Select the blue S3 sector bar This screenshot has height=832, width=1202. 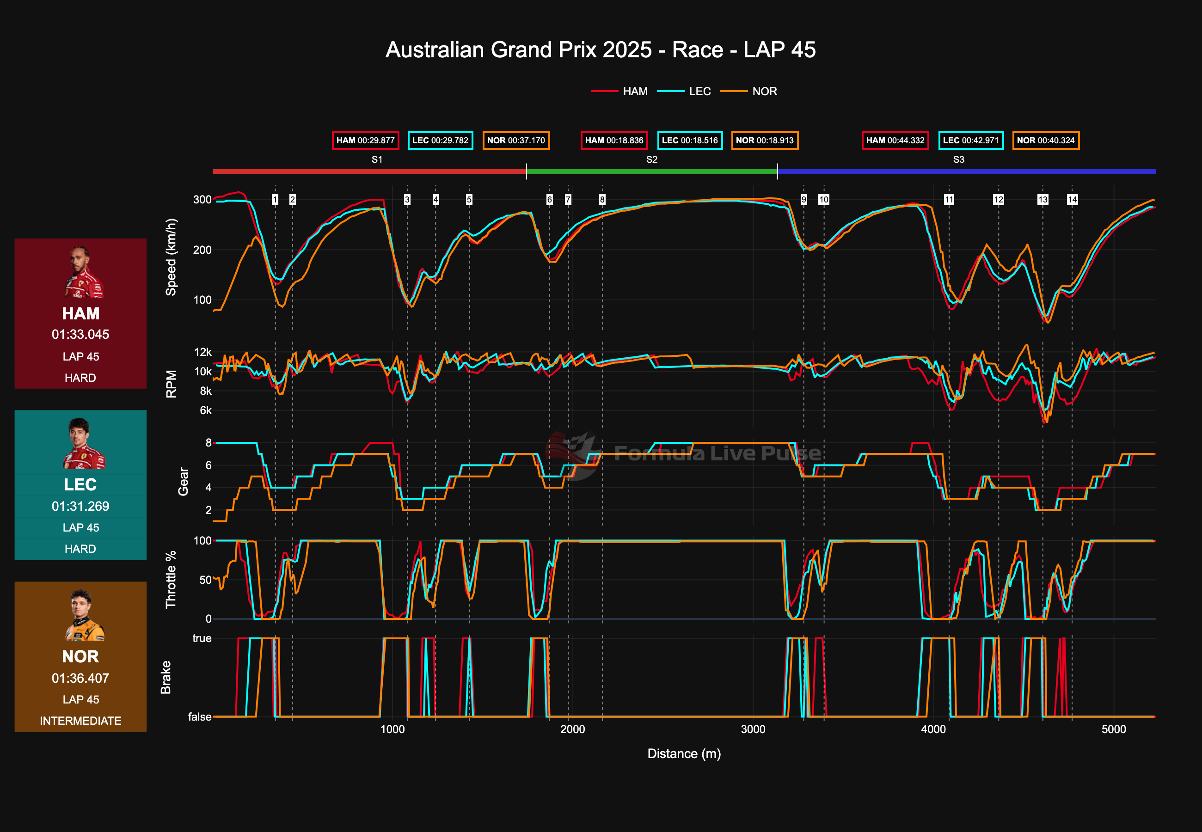click(966, 171)
